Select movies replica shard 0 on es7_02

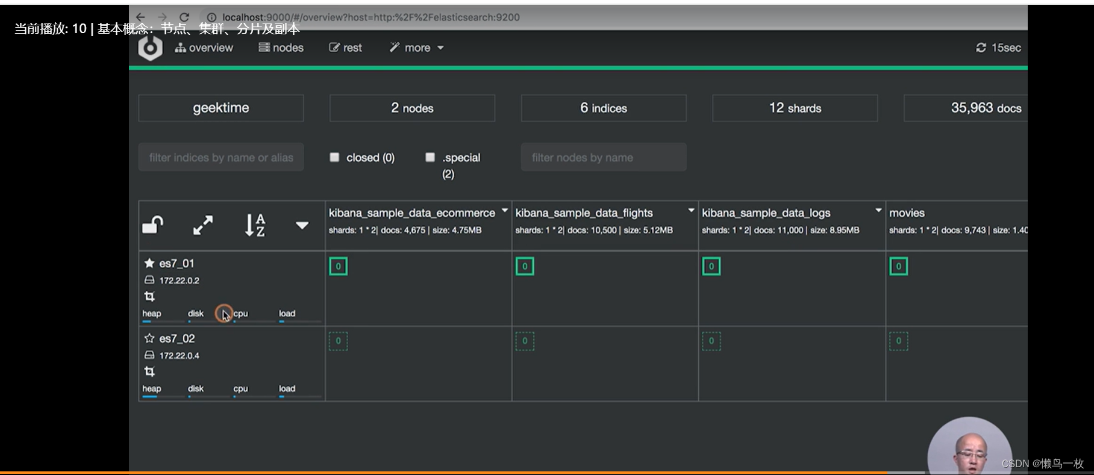coord(898,341)
